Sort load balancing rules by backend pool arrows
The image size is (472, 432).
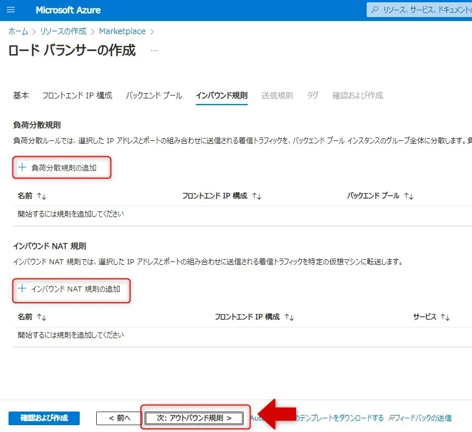pos(409,196)
